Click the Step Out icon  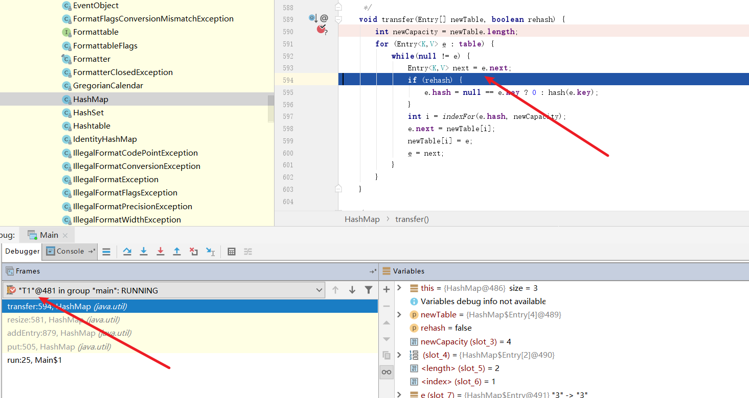pyautogui.click(x=176, y=252)
